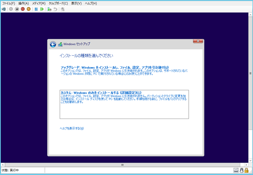Screen dimensions: 253x175
Task: Send Ctrl+Alt+Del using the toolbar icon
Action: coord(4,9)
